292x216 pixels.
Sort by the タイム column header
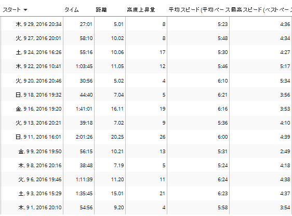pyautogui.click(x=72, y=10)
